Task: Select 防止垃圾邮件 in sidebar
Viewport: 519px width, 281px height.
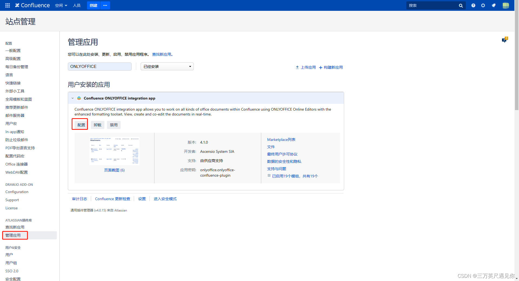Action: pyautogui.click(x=17, y=140)
